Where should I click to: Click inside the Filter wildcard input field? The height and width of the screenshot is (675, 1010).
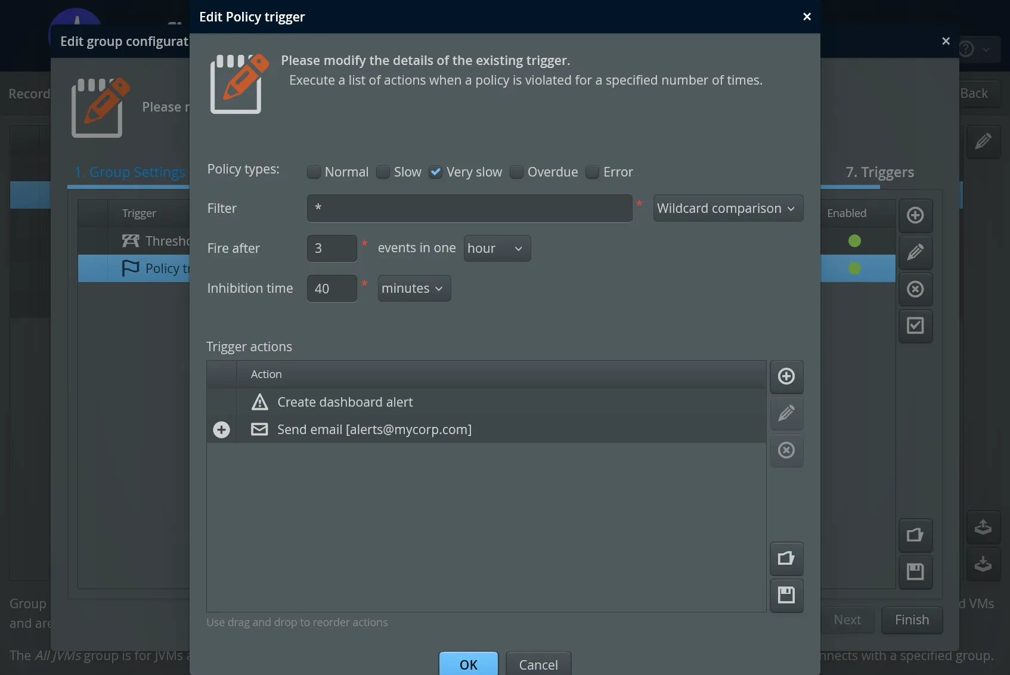click(x=469, y=208)
